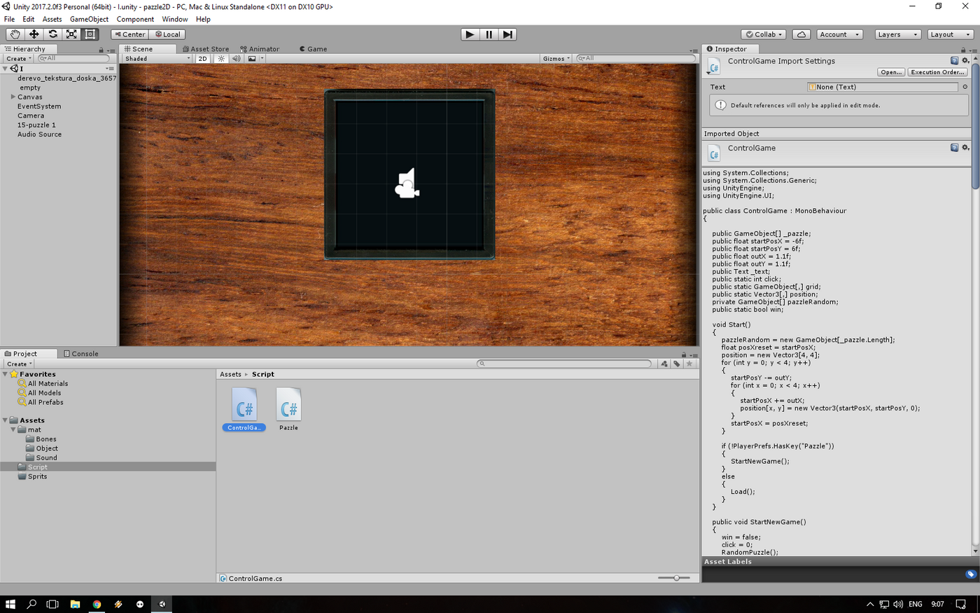Screen dimensions: 980x613
Task: Open Cloud services via cloud icon
Action: coord(801,34)
